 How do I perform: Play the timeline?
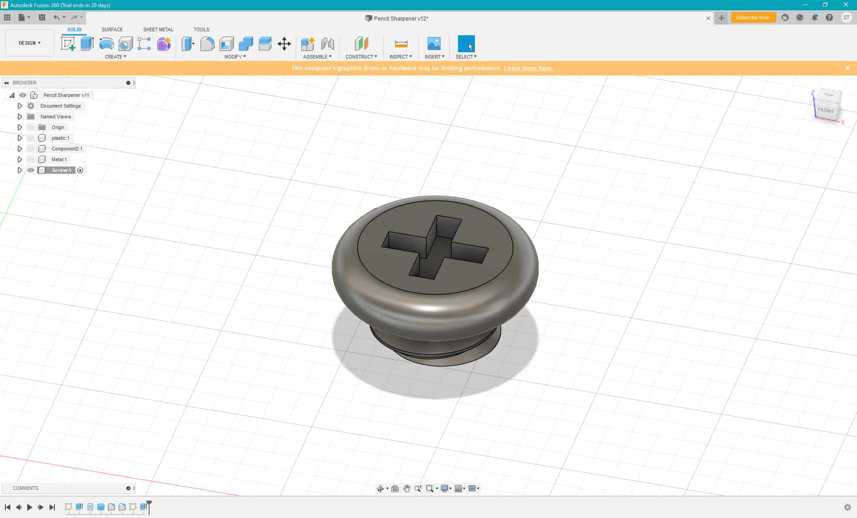coord(29,507)
